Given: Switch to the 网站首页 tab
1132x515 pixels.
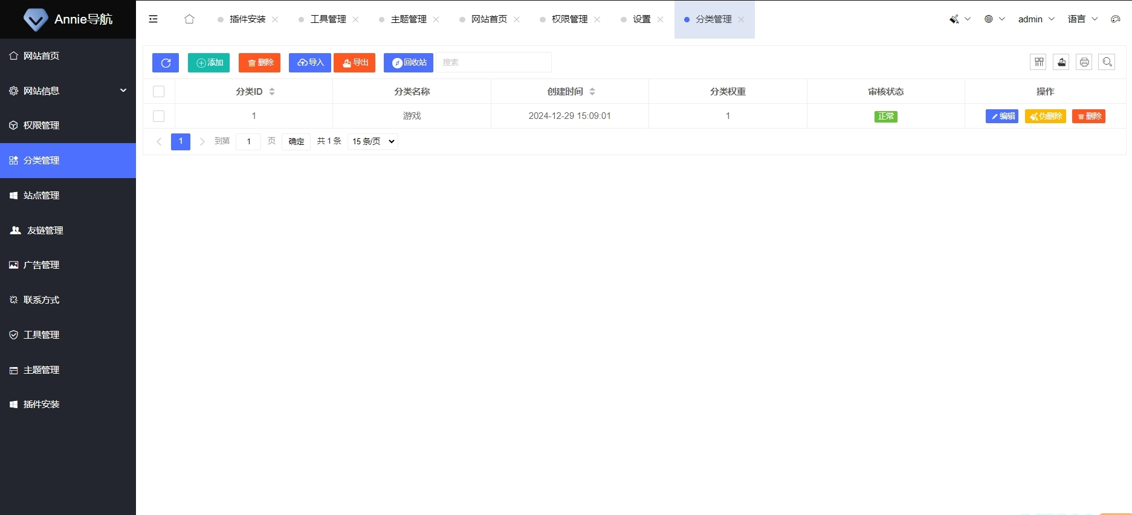Looking at the screenshot, I should (489, 19).
